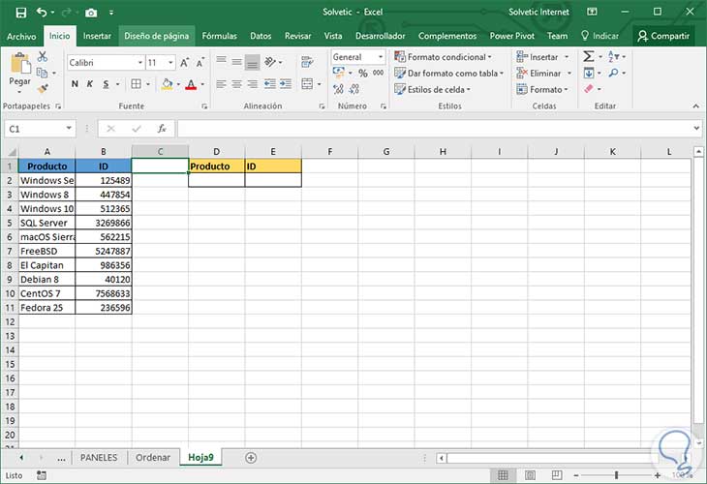Click the Cut scissors icon
Viewport: 707px width, 484px height.
(43, 56)
